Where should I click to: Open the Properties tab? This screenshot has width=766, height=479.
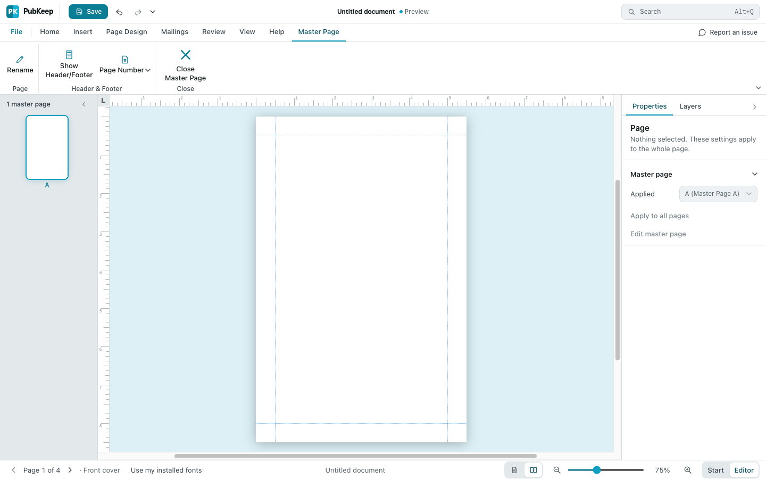650,106
